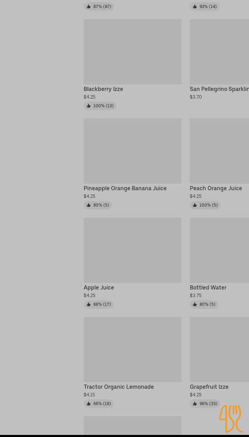Viewport: 249px width, 437px height.
Task: Click the Blackberry Izze image placeholder
Action: (132, 52)
